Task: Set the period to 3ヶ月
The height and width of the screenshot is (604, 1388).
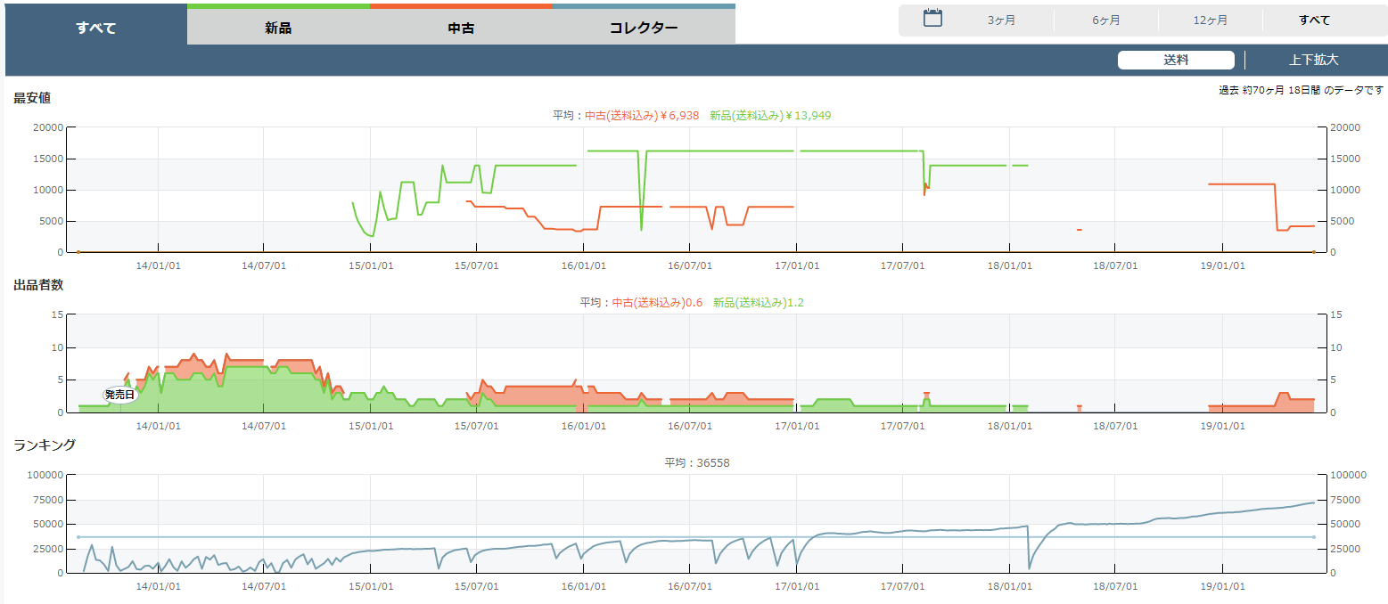Action: [1001, 20]
